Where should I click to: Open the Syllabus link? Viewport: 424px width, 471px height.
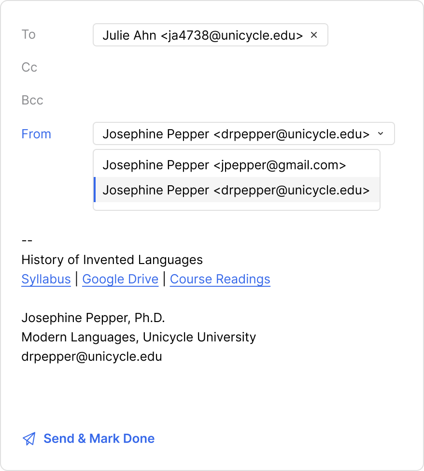pos(46,279)
